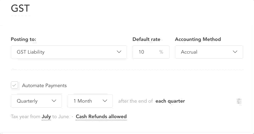This screenshot has height=134, width=254.
Task: Click into the Default rate field showing 10
Action: pyautogui.click(x=151, y=52)
